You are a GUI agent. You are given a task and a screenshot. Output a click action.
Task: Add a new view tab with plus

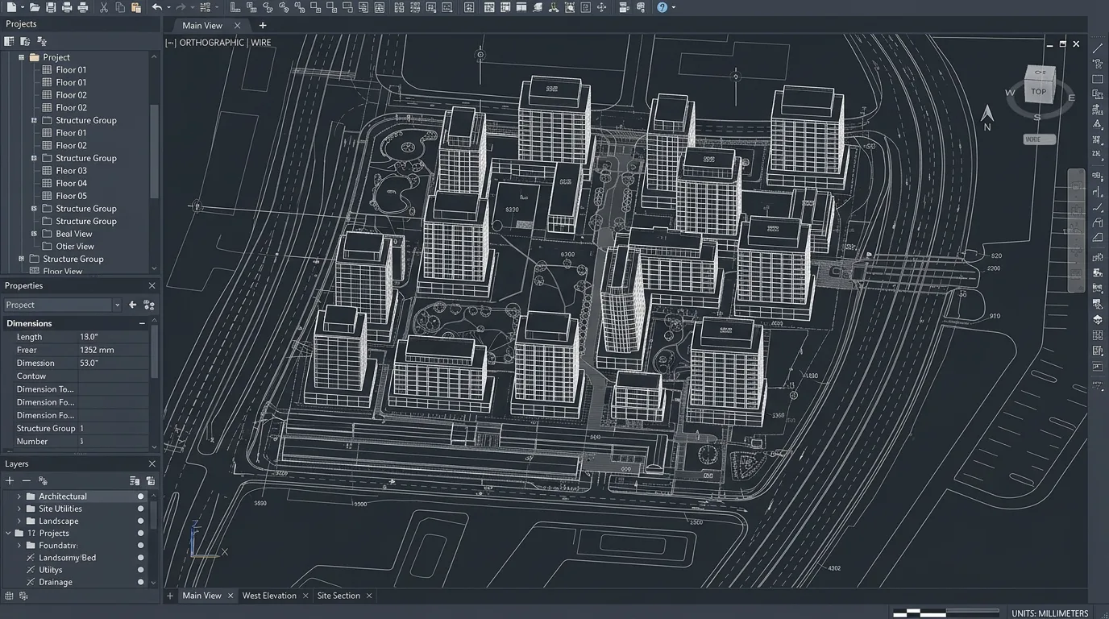(x=262, y=26)
